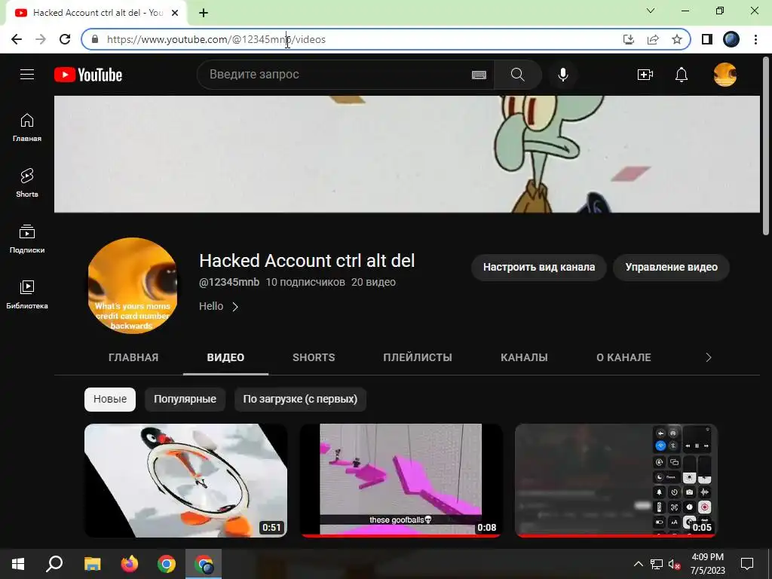Share this page from the address bar
This screenshot has width=772, height=579.
coord(653,39)
